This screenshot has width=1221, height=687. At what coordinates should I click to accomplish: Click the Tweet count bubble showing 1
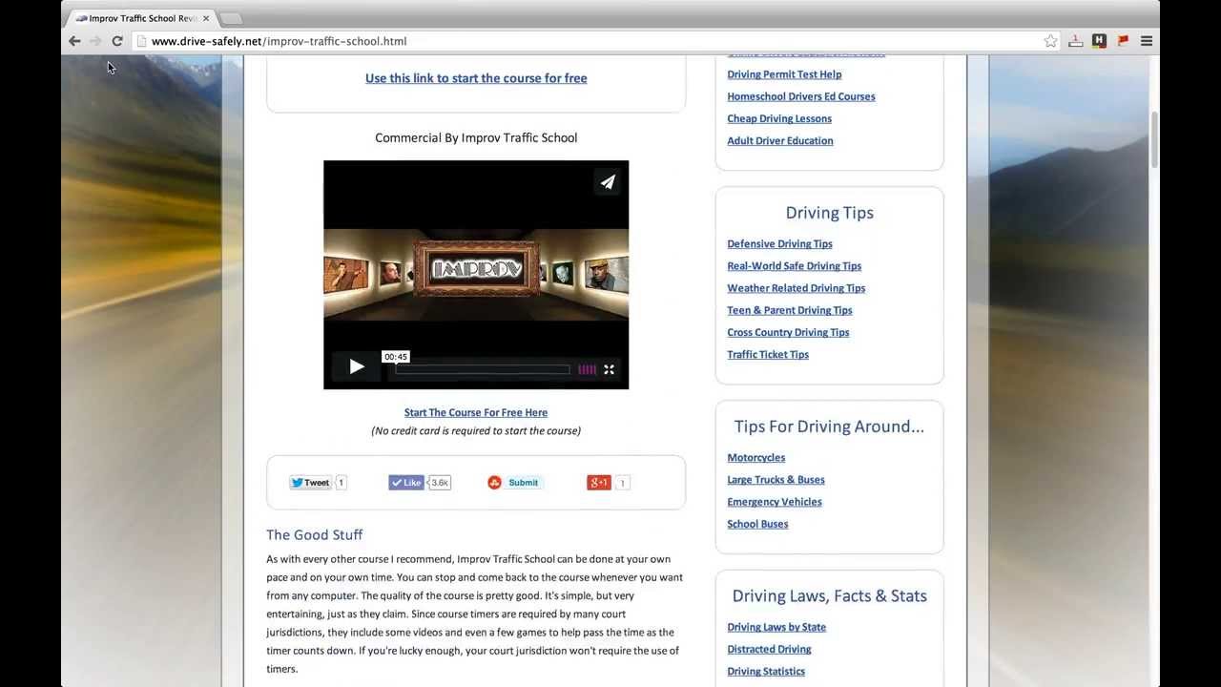[341, 483]
